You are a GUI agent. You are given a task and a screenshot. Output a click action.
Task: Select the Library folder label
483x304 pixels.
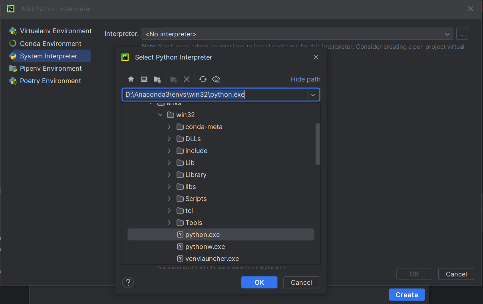tap(196, 175)
